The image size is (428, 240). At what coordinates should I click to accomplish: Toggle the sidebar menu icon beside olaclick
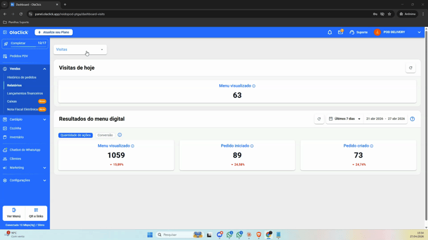tap(5, 32)
